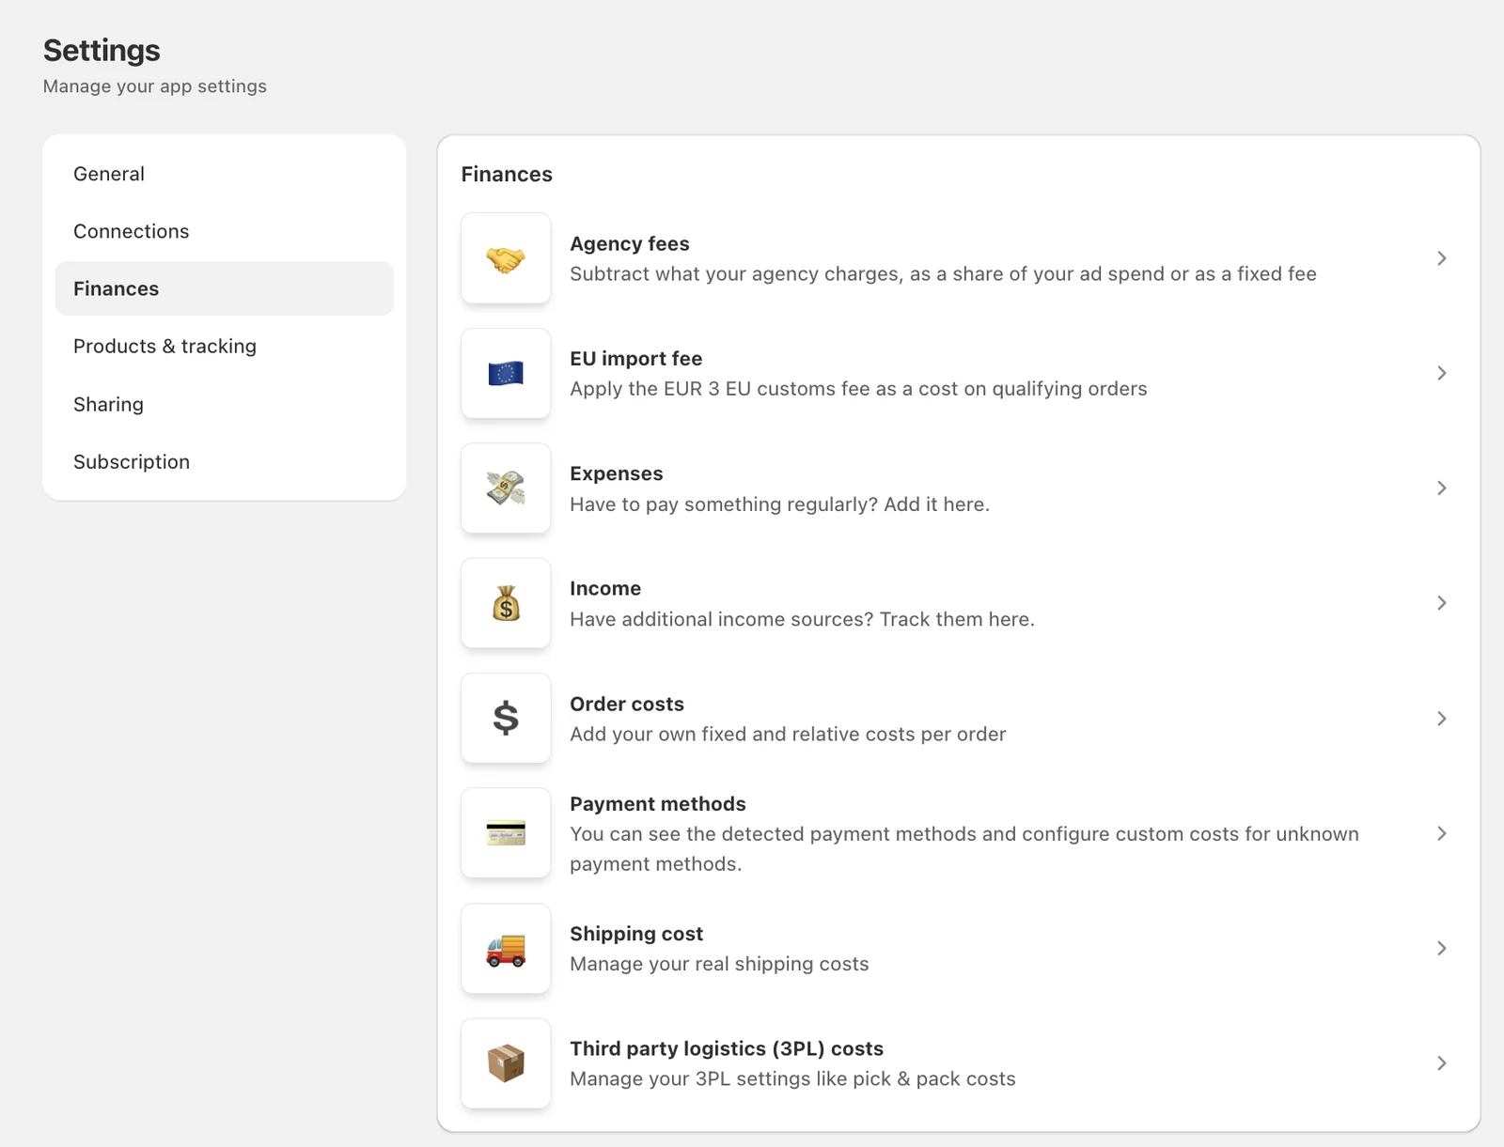Click 'Manage your 3PL settings' description
The height and width of the screenshot is (1147, 1504).
792,1078
